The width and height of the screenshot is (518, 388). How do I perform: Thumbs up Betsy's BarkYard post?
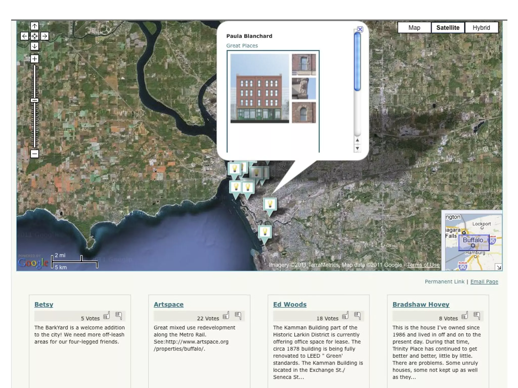[x=106, y=316]
